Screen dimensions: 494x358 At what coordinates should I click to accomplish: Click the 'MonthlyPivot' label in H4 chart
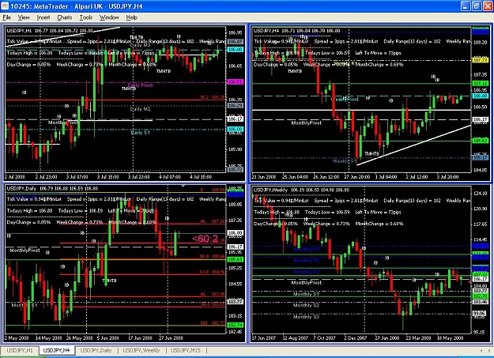[307, 123]
